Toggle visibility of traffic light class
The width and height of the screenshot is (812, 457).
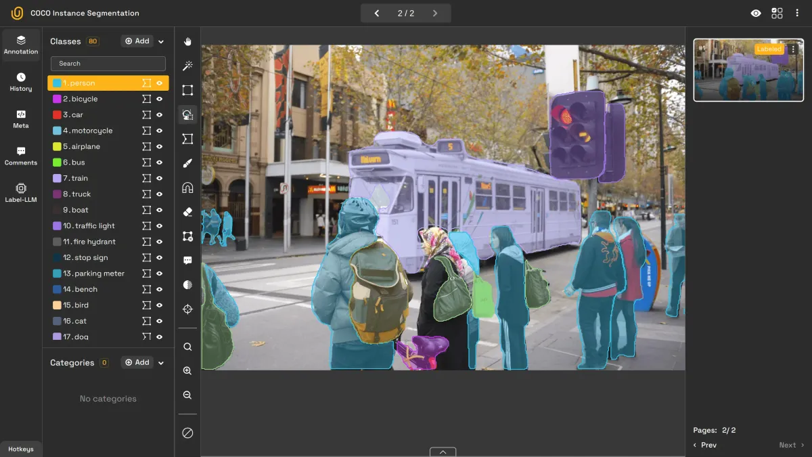(160, 226)
